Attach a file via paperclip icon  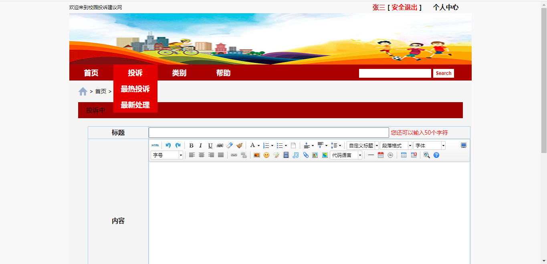pyautogui.click(x=305, y=155)
